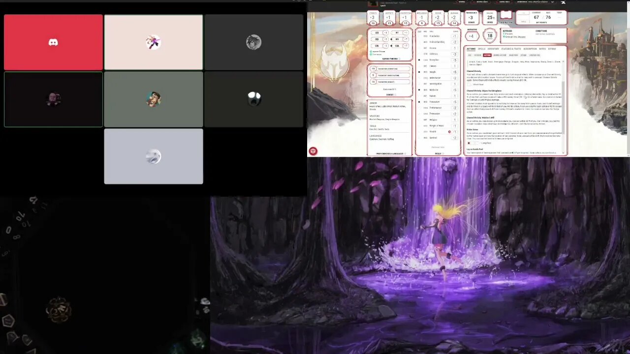Roll the Perception skill
630x354 pixels.
coord(439,102)
